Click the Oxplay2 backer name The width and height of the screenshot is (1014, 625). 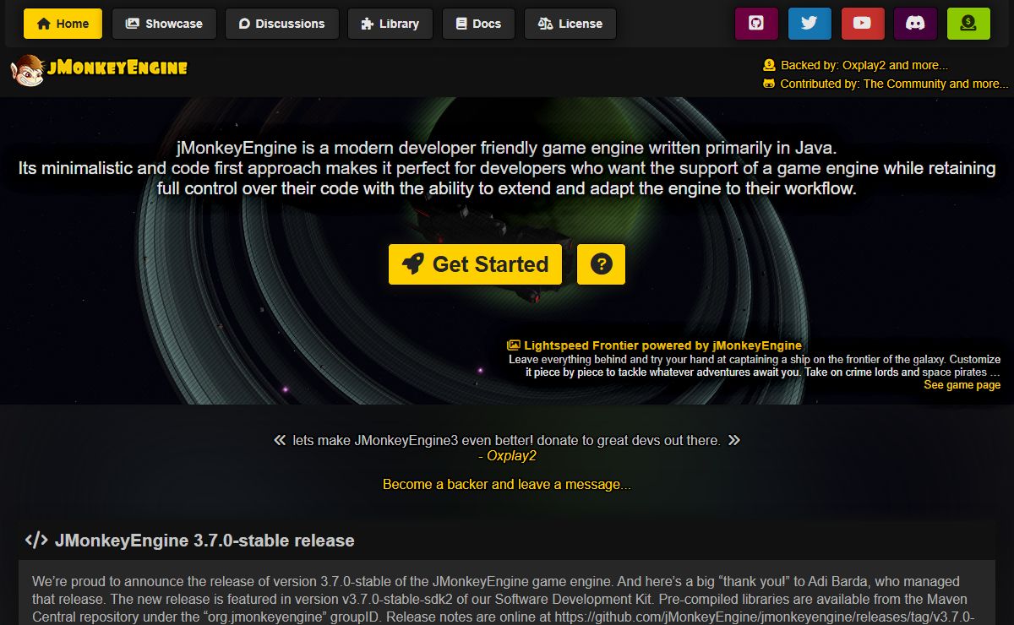(511, 456)
